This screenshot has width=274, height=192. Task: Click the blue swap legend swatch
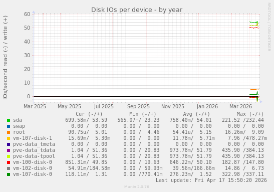point(9,126)
